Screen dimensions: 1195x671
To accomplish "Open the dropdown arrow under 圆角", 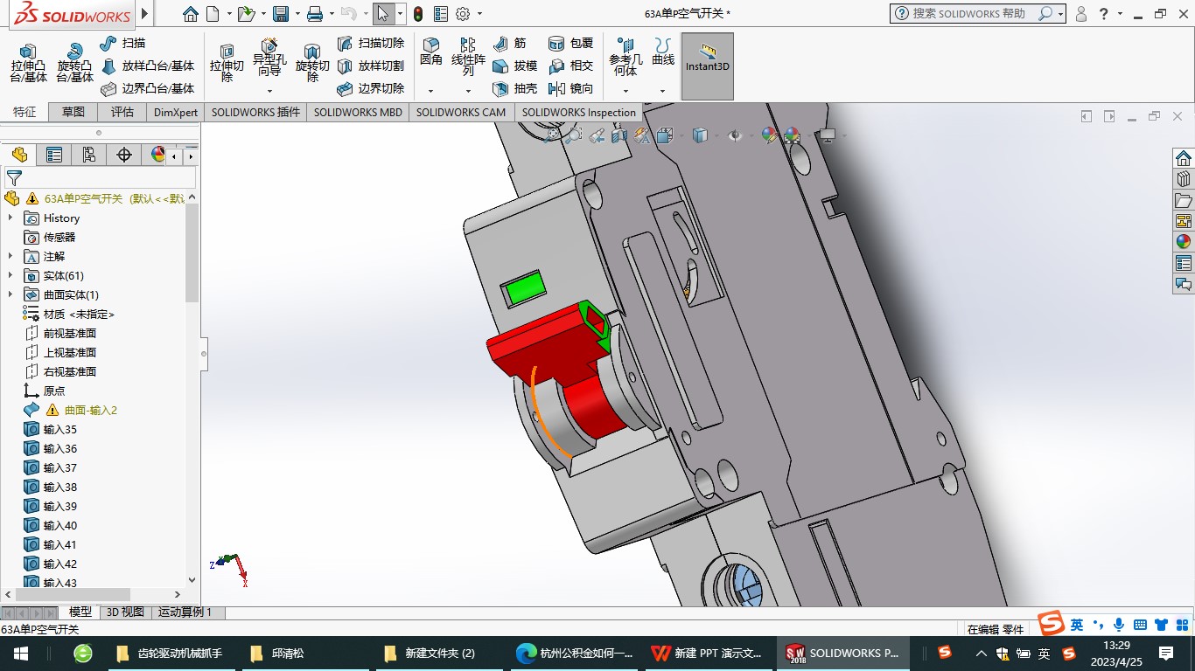I will point(430,91).
